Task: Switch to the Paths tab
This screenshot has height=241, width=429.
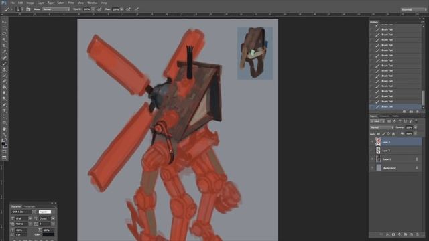Action: 395,116
